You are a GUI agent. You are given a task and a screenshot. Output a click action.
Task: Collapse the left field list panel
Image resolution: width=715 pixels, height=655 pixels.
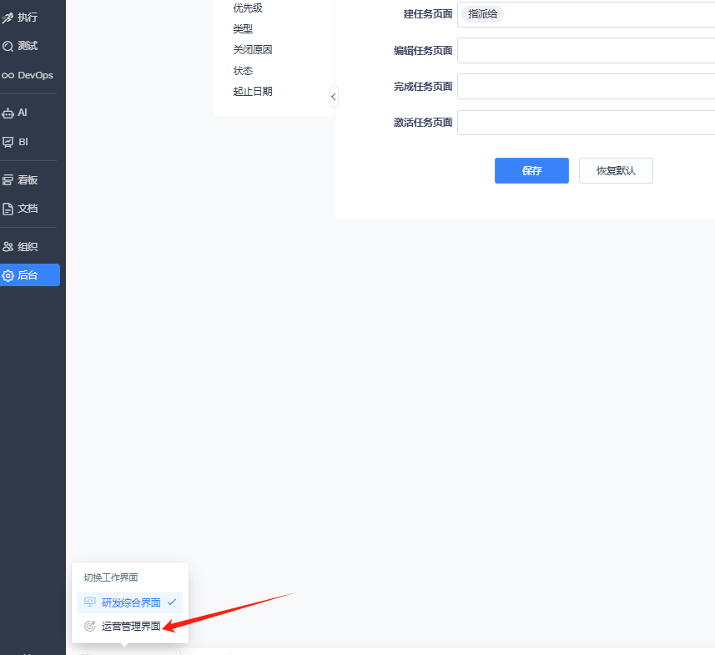pos(334,97)
